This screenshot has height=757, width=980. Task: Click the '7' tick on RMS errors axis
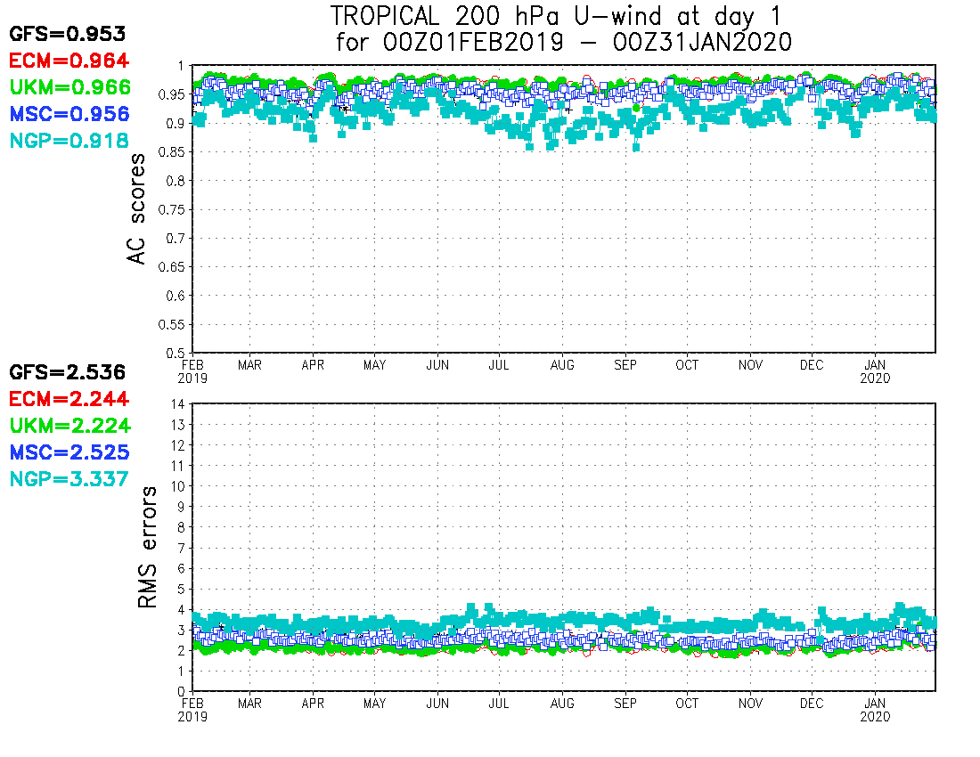(x=181, y=548)
